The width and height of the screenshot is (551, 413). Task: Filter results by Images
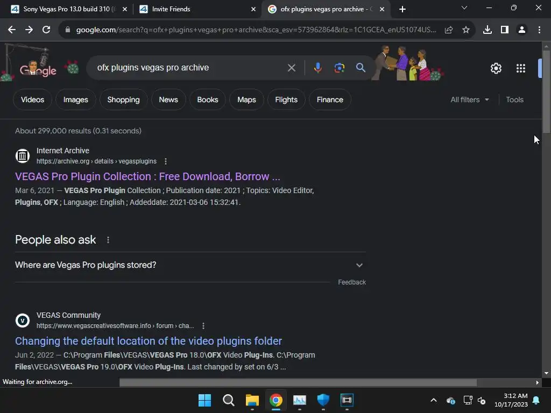pyautogui.click(x=75, y=99)
